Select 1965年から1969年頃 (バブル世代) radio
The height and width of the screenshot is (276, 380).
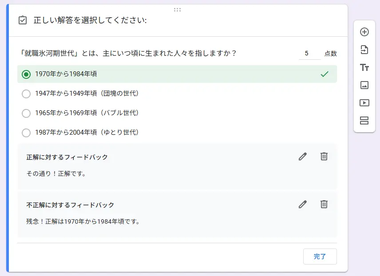[x=26, y=113]
